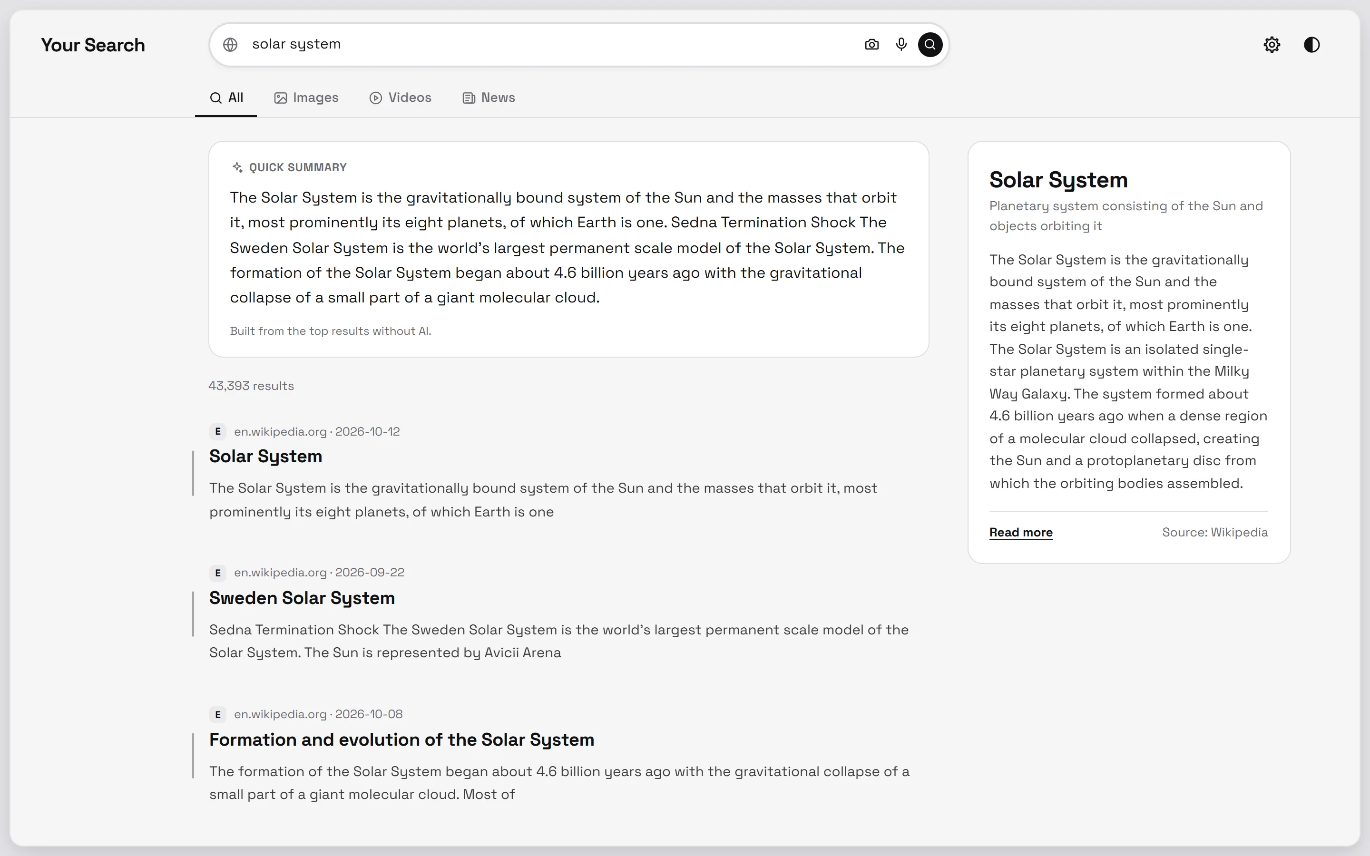Screen dimensions: 1370x856
Task: Click Read more in the knowledge panel
Action: click(1021, 532)
